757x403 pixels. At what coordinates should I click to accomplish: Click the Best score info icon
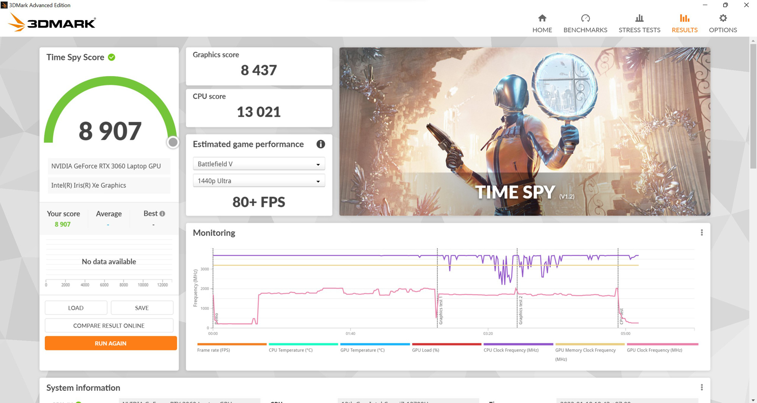[162, 213]
